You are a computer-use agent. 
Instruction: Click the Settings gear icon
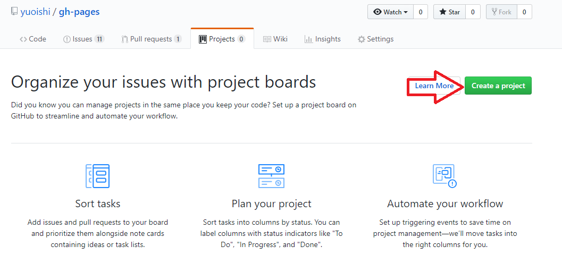point(362,39)
